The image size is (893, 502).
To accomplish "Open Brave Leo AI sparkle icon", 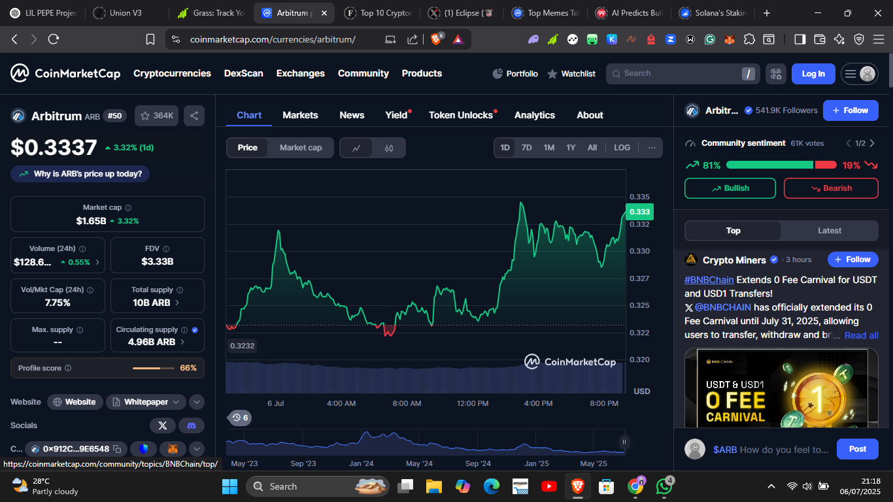I will (839, 39).
